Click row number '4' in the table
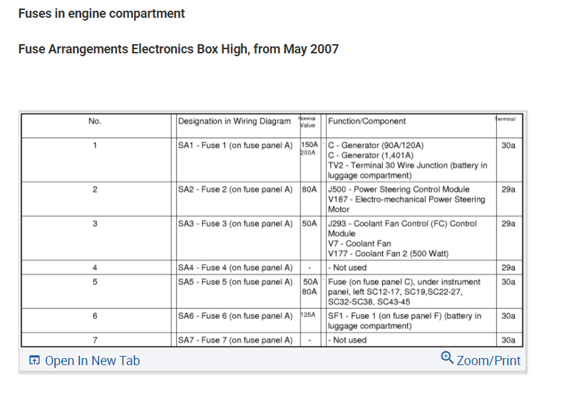The width and height of the screenshot is (564, 410). pos(95,268)
